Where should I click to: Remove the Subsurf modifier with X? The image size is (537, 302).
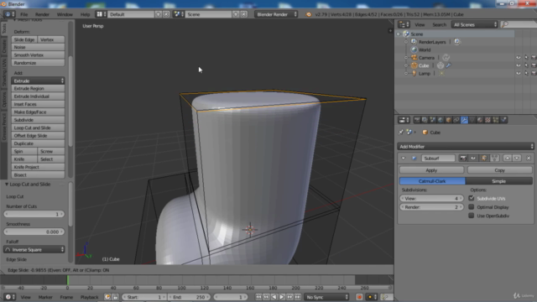(529, 159)
